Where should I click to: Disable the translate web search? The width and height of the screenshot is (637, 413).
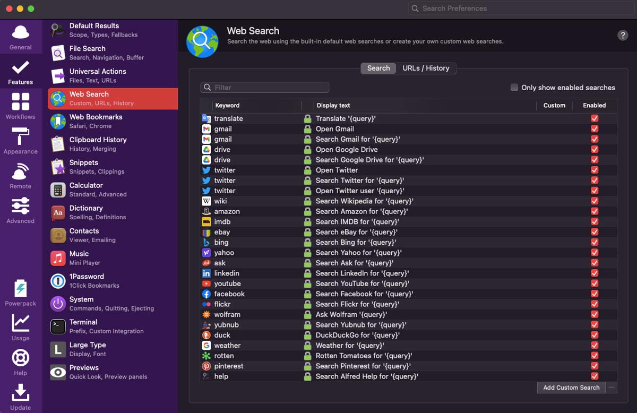point(595,118)
